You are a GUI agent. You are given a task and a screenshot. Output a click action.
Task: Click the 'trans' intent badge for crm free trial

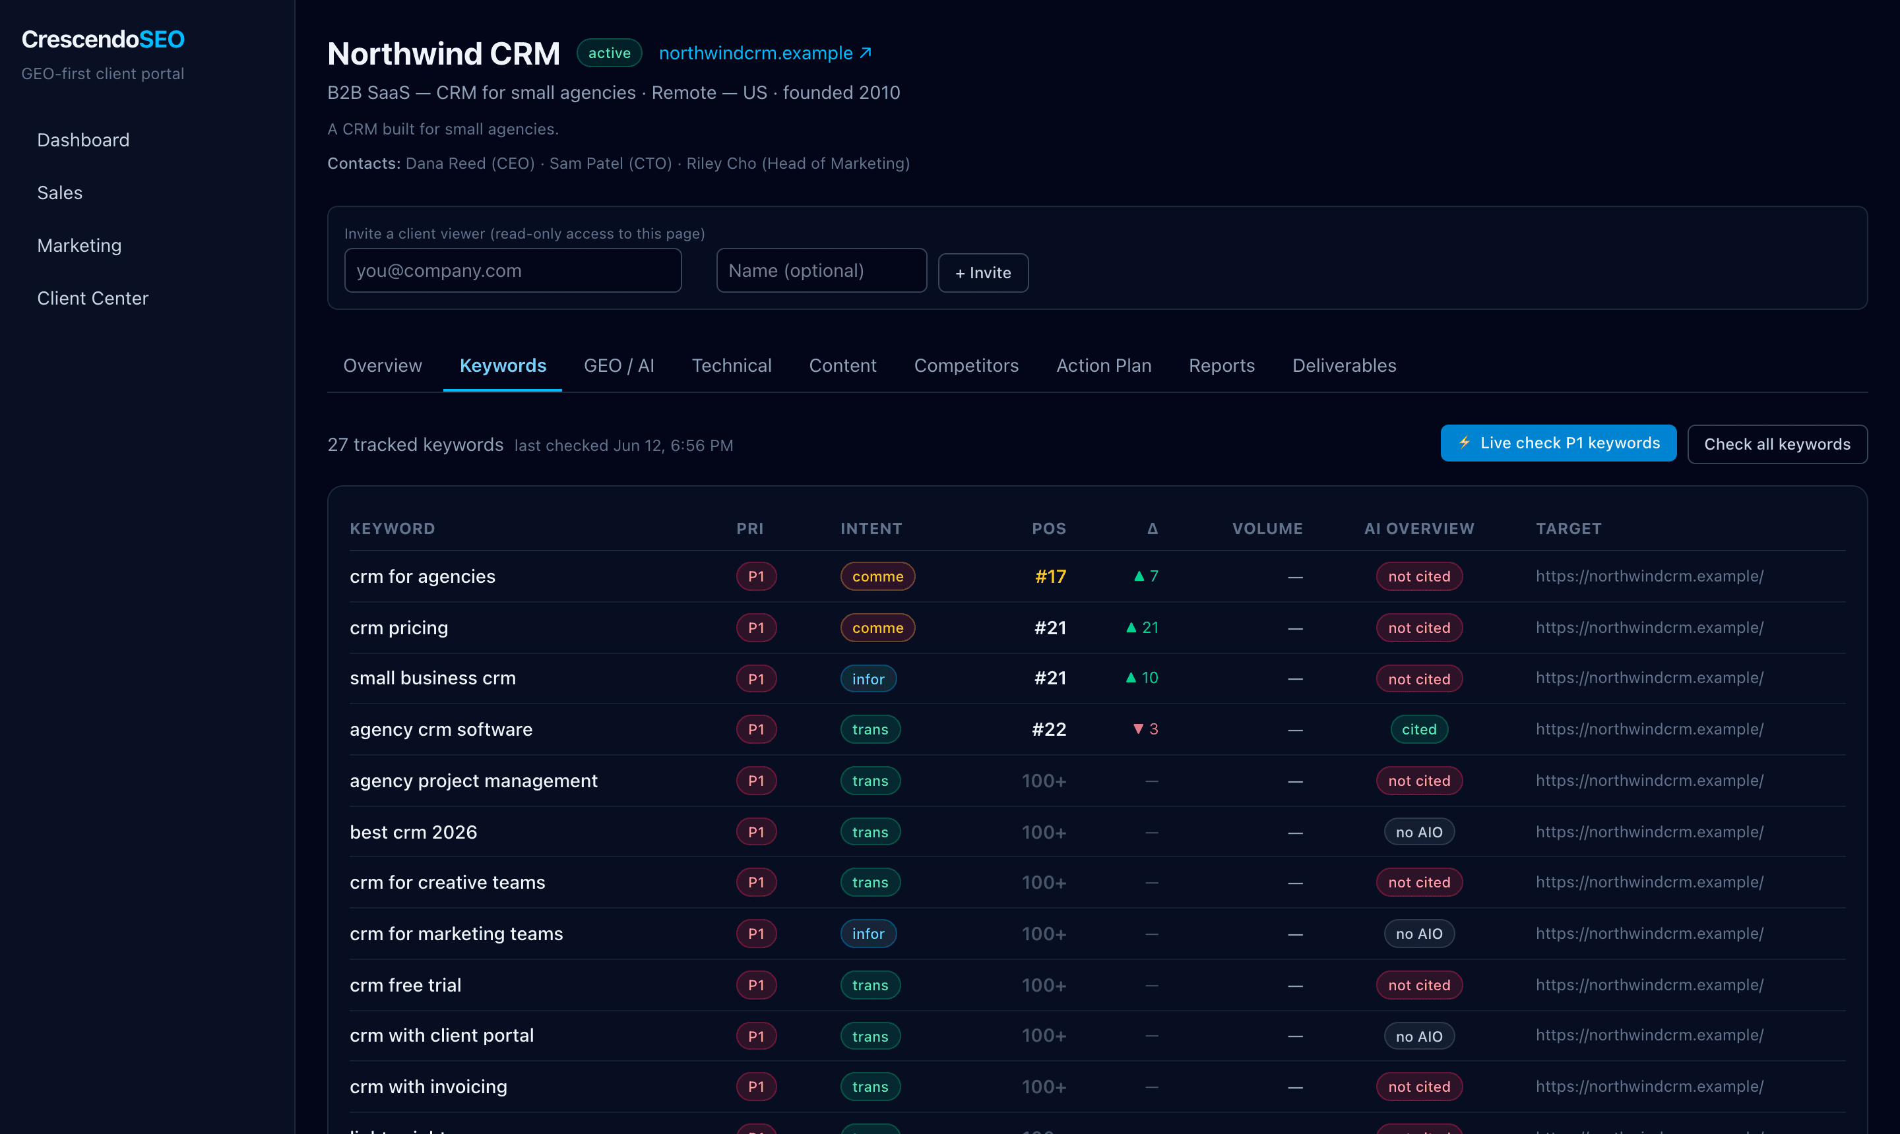[870, 985]
